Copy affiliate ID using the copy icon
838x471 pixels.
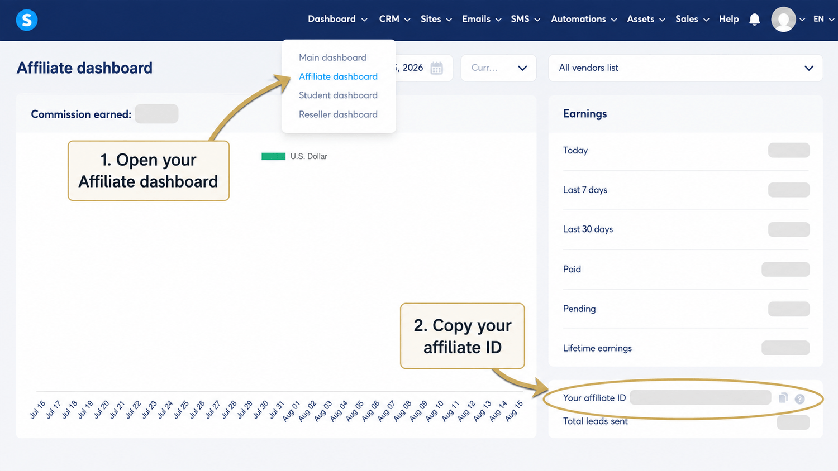click(783, 398)
